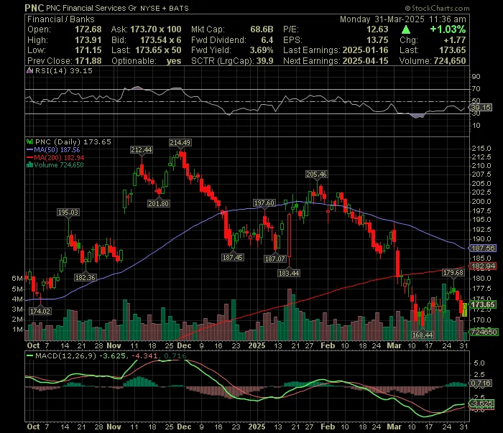Click the Last Earnings date 2025-01-16
This screenshot has width=503, height=433.
365,50
